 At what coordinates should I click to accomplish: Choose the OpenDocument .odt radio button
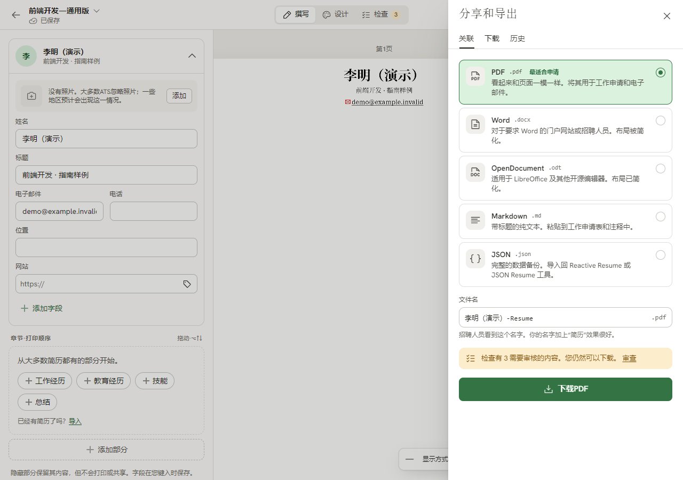[x=661, y=169]
